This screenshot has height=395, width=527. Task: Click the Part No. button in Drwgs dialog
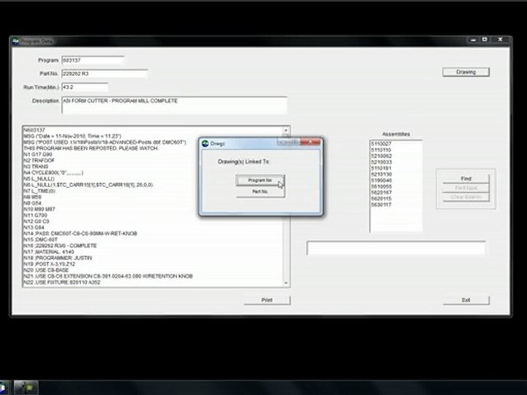tap(260, 191)
